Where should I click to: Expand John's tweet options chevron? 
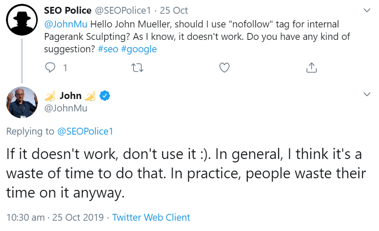click(x=367, y=94)
